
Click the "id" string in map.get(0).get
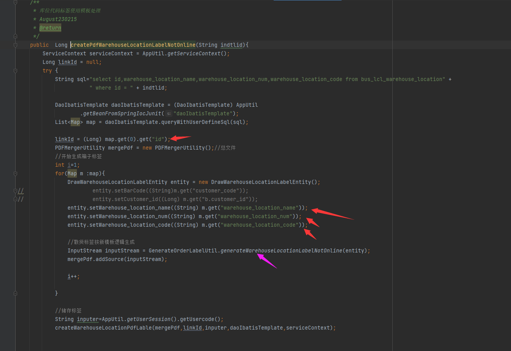(x=158, y=139)
